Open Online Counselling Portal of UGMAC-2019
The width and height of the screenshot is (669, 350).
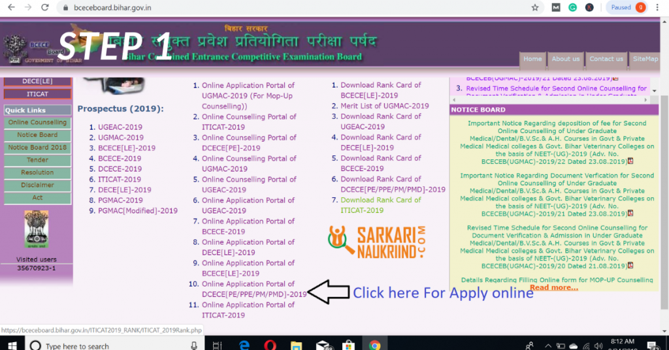[x=249, y=163]
